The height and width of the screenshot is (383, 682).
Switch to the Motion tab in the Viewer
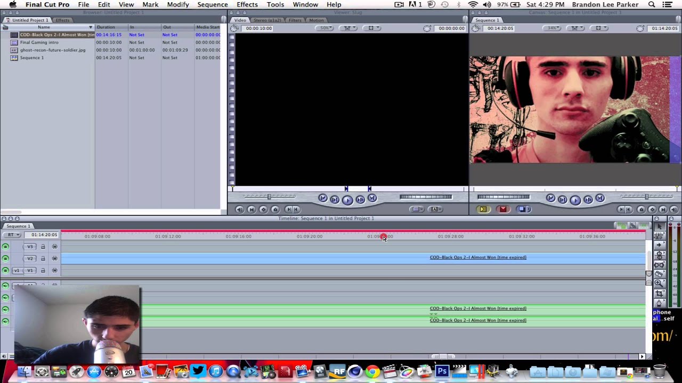(316, 20)
